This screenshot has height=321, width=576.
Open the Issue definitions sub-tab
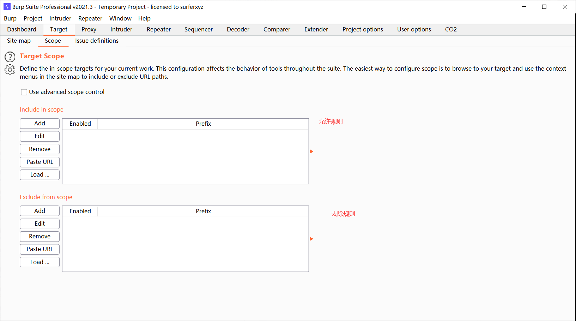click(97, 41)
